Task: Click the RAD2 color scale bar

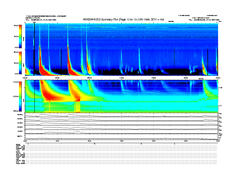Action: pos(20,36)
